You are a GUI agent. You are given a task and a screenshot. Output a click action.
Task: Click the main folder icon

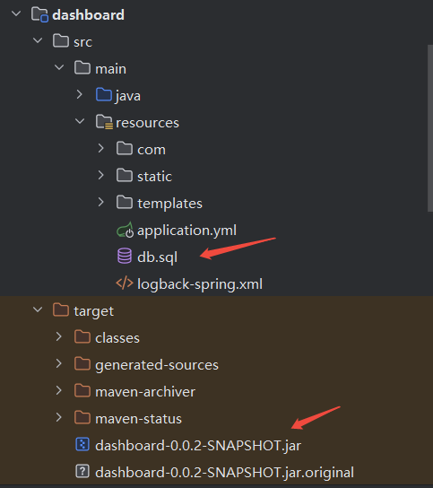coord(82,67)
